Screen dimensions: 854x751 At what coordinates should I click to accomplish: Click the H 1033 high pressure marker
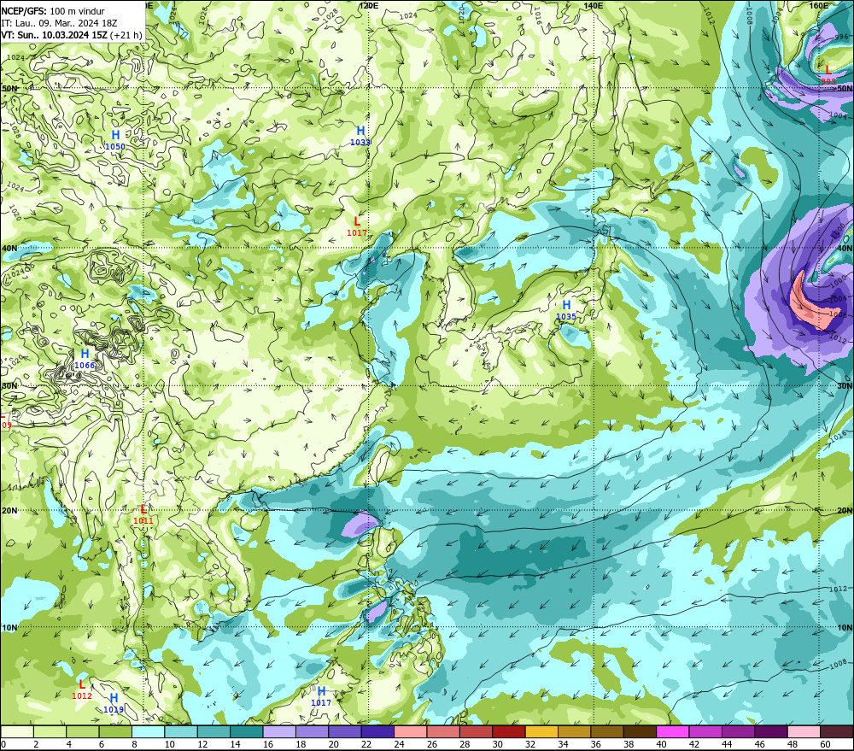point(360,136)
